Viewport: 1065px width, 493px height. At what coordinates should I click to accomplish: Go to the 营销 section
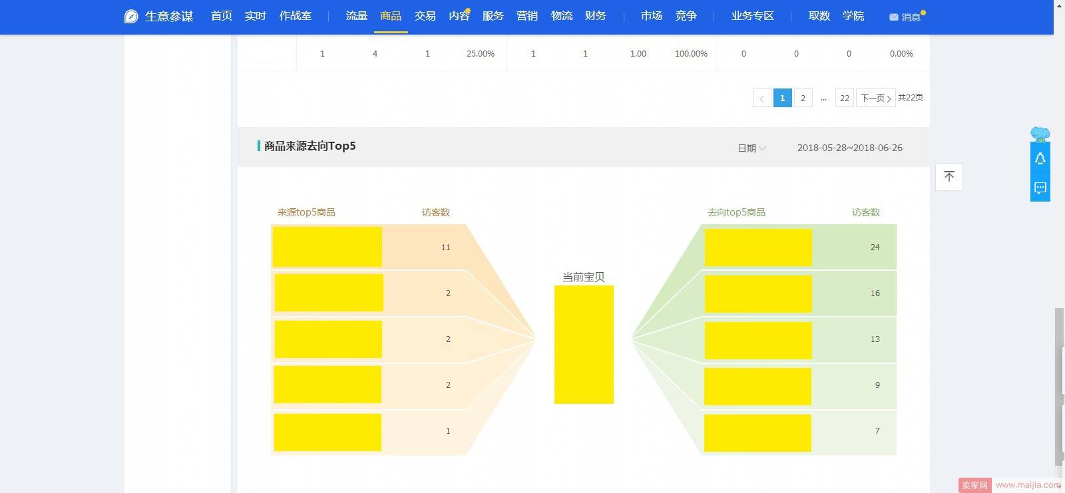pos(527,16)
